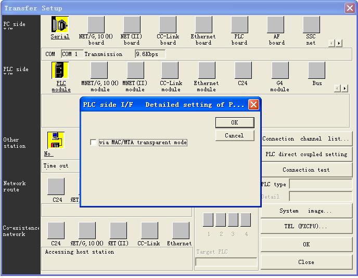Choose the Bus icon on PLC side
Screen dimensions: 358x278
click(x=316, y=71)
